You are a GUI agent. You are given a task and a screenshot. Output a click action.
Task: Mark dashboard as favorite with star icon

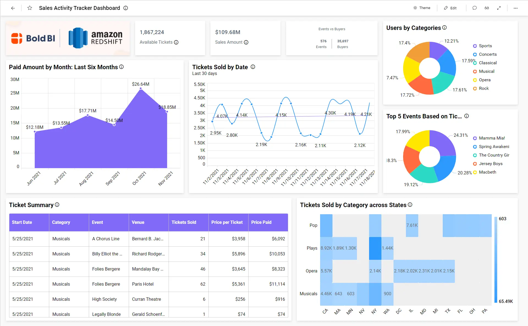click(x=30, y=8)
